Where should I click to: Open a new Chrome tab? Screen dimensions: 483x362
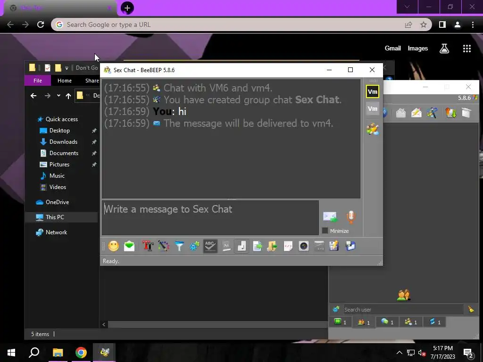pos(127,8)
